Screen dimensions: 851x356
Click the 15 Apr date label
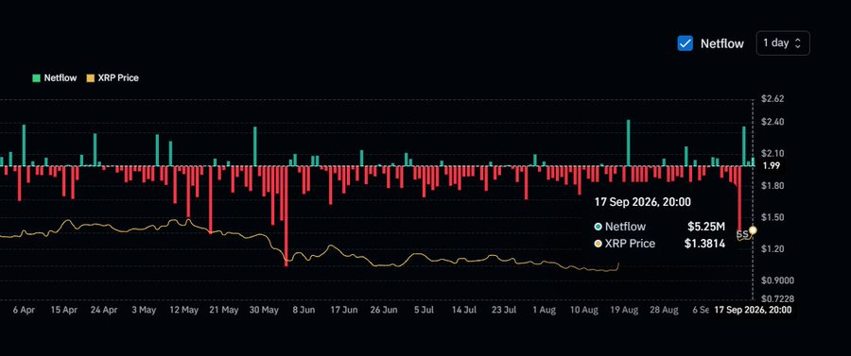pos(64,311)
